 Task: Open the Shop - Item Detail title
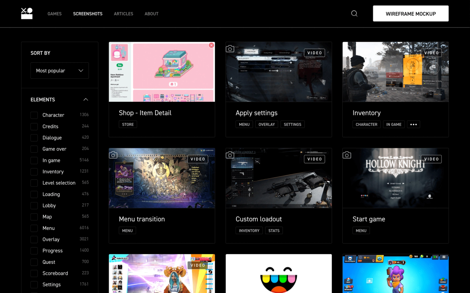pos(145,113)
